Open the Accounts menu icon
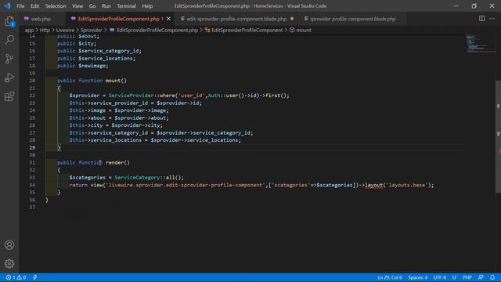Image resolution: width=501 pixels, height=282 pixels. 9,245
